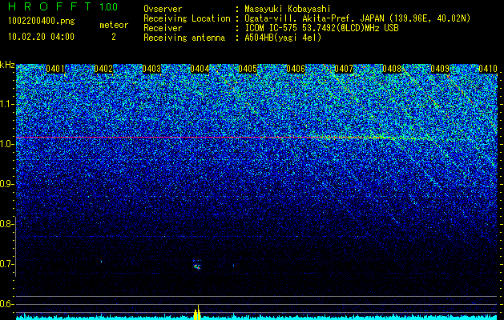Click the red carrier line near 1.0 kHz

click(x=206, y=138)
